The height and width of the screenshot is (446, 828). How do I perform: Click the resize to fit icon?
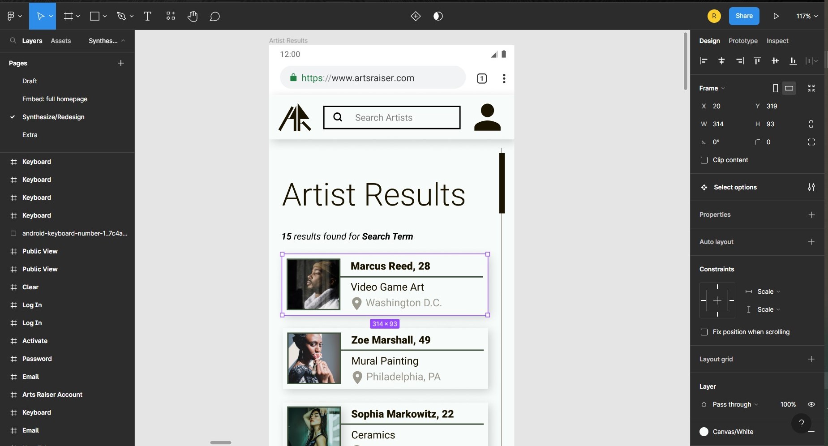pos(811,88)
